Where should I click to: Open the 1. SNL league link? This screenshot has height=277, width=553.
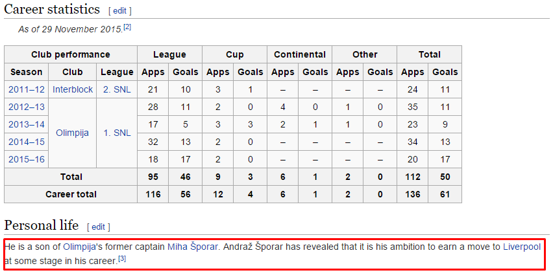[x=117, y=133]
